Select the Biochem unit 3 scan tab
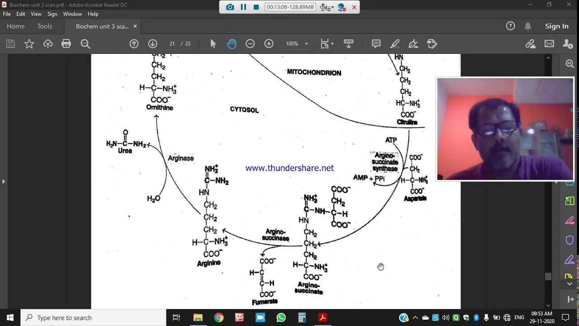 (102, 26)
